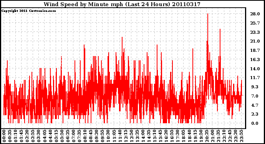Click the 18:05 time label
Screen dimensions: 265x144
click(184, 136)
